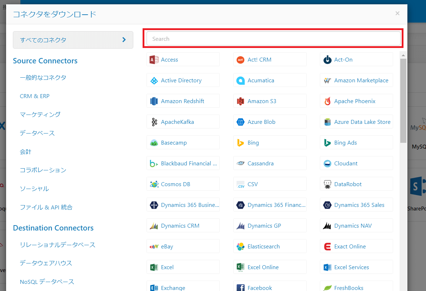This screenshot has width=426, height=291.
Task: Select the データベース source category
Action: point(37,133)
